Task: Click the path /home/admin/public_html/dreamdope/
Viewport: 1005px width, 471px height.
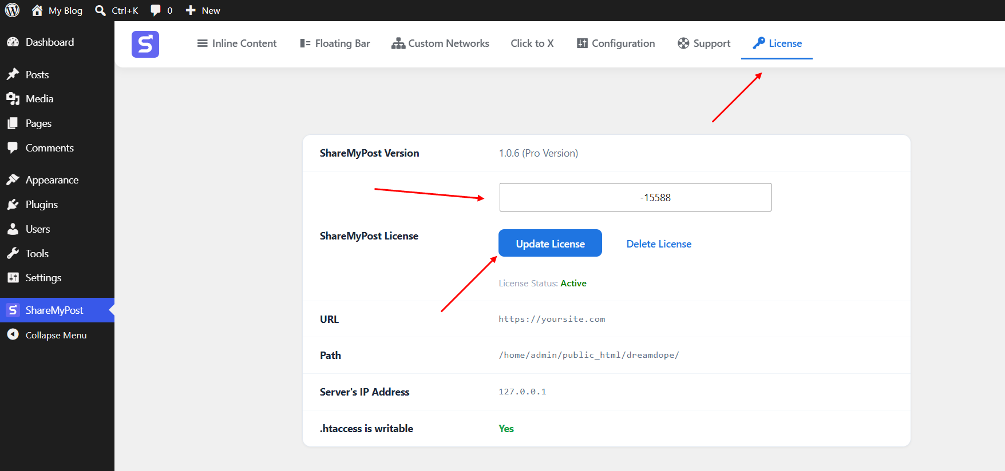Action: coord(589,355)
